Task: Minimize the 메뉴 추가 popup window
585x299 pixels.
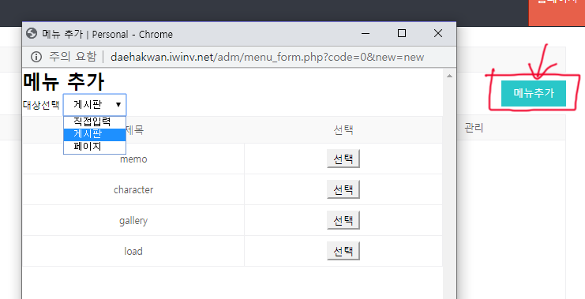Action: coord(366,34)
